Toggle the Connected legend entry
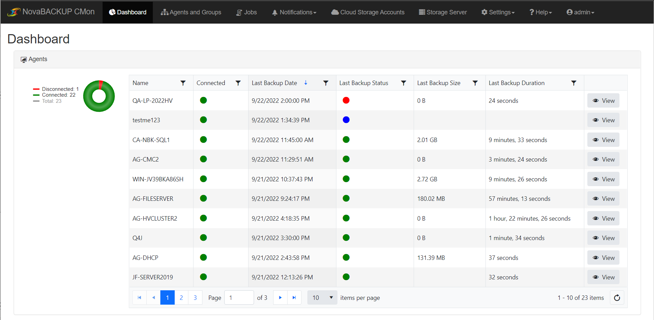654x320 pixels. (54, 95)
